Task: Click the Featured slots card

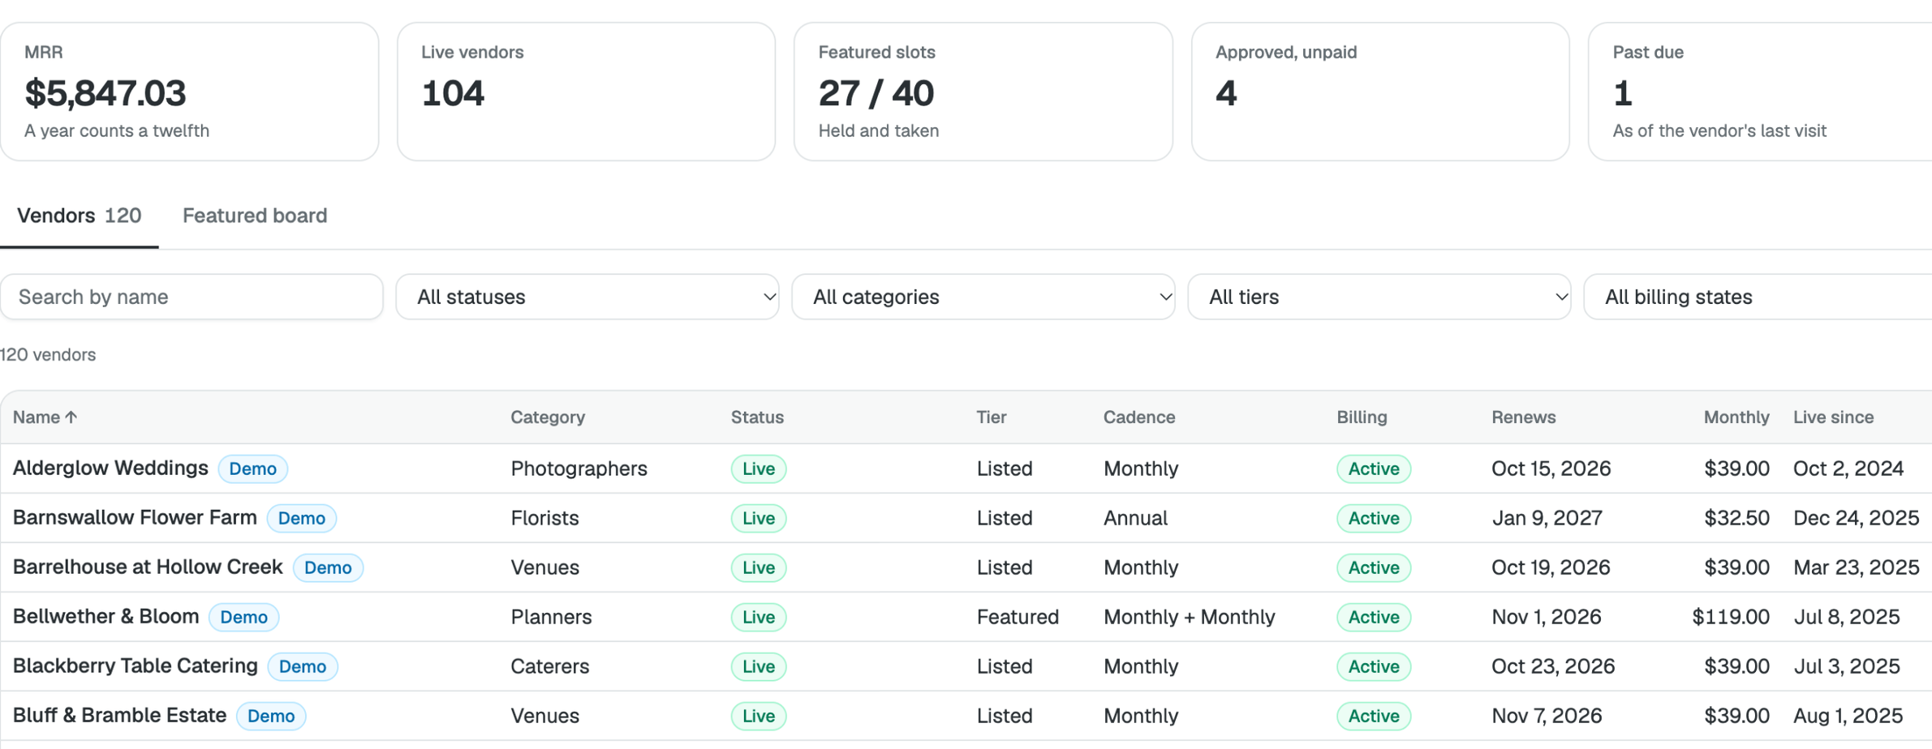Action: point(983,92)
